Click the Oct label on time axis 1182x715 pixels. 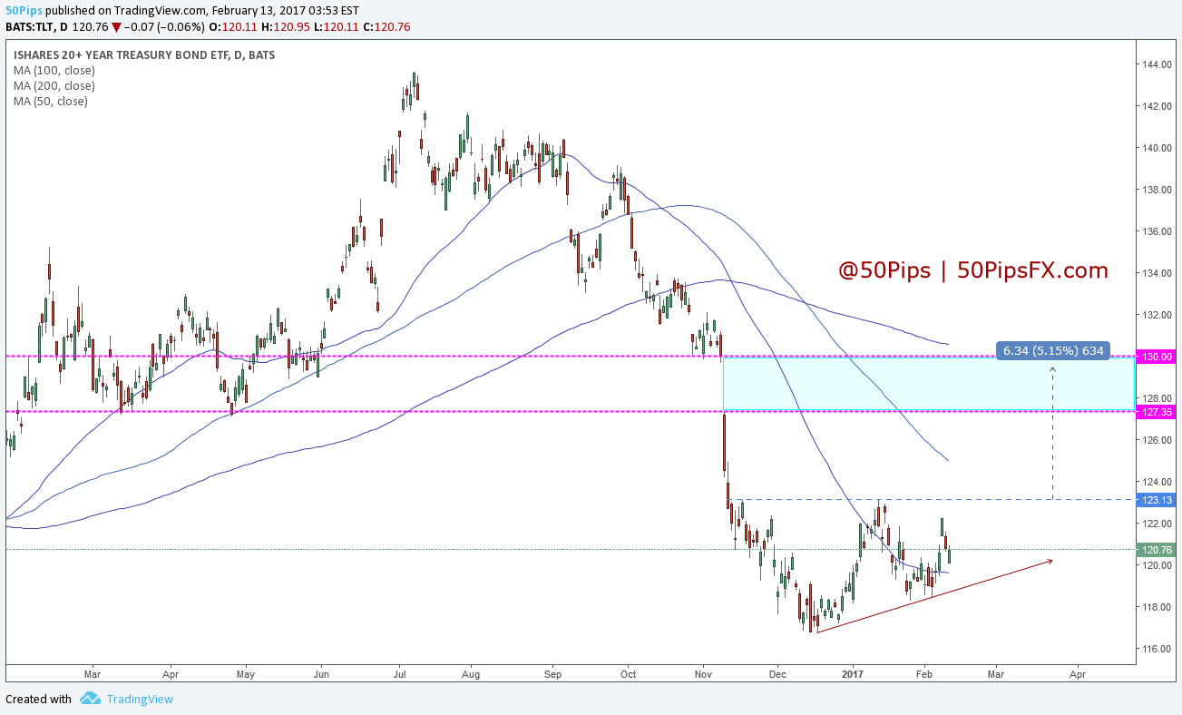(x=628, y=675)
